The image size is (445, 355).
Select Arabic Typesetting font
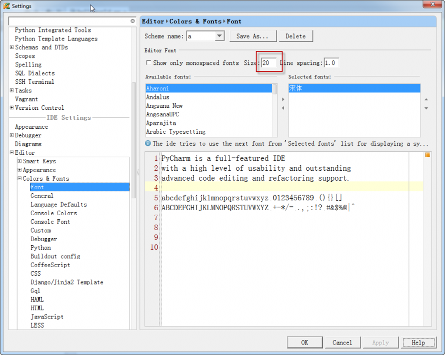coord(208,131)
